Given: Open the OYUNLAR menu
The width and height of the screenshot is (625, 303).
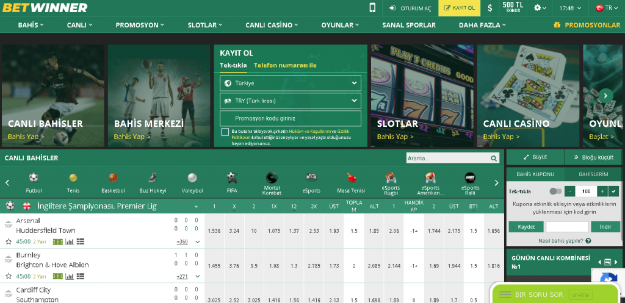Looking at the screenshot, I should pyautogui.click(x=340, y=24).
